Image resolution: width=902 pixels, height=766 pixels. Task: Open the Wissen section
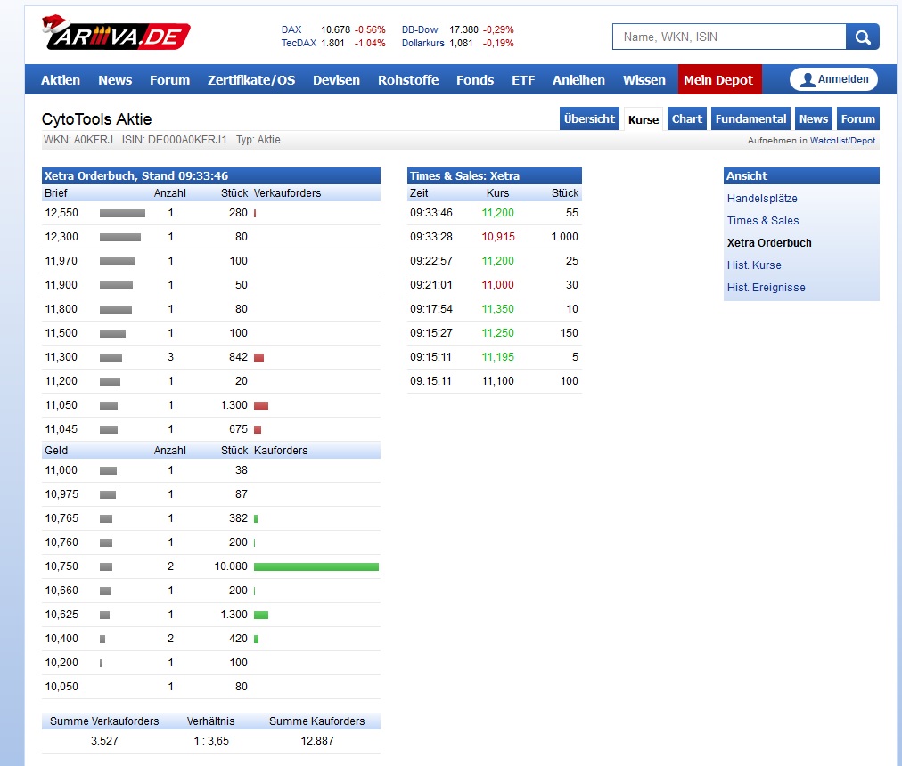644,80
